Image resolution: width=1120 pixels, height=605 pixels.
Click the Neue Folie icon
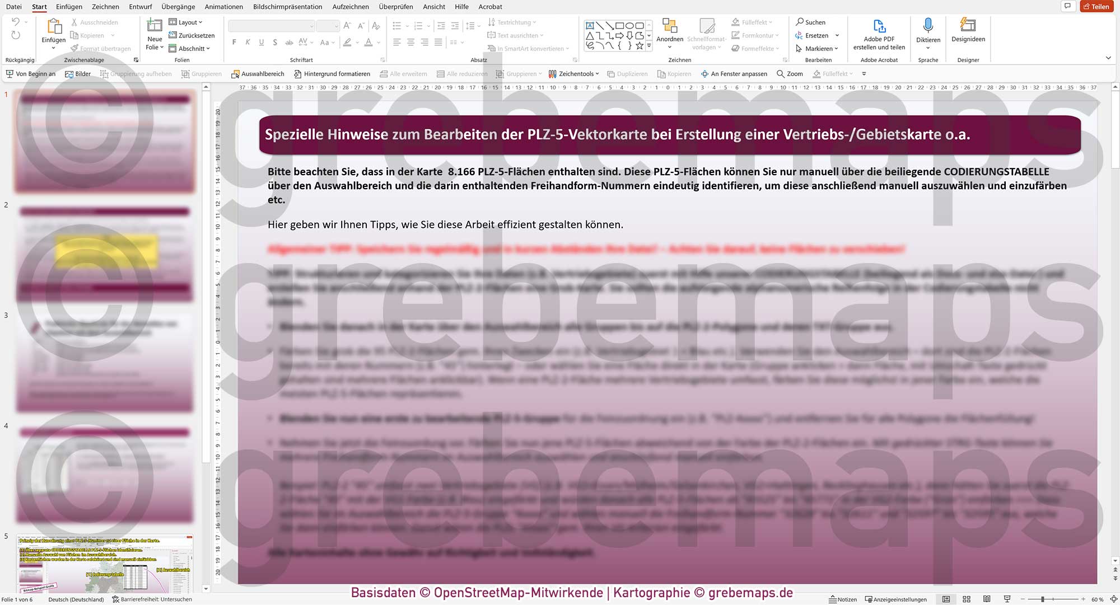click(154, 26)
